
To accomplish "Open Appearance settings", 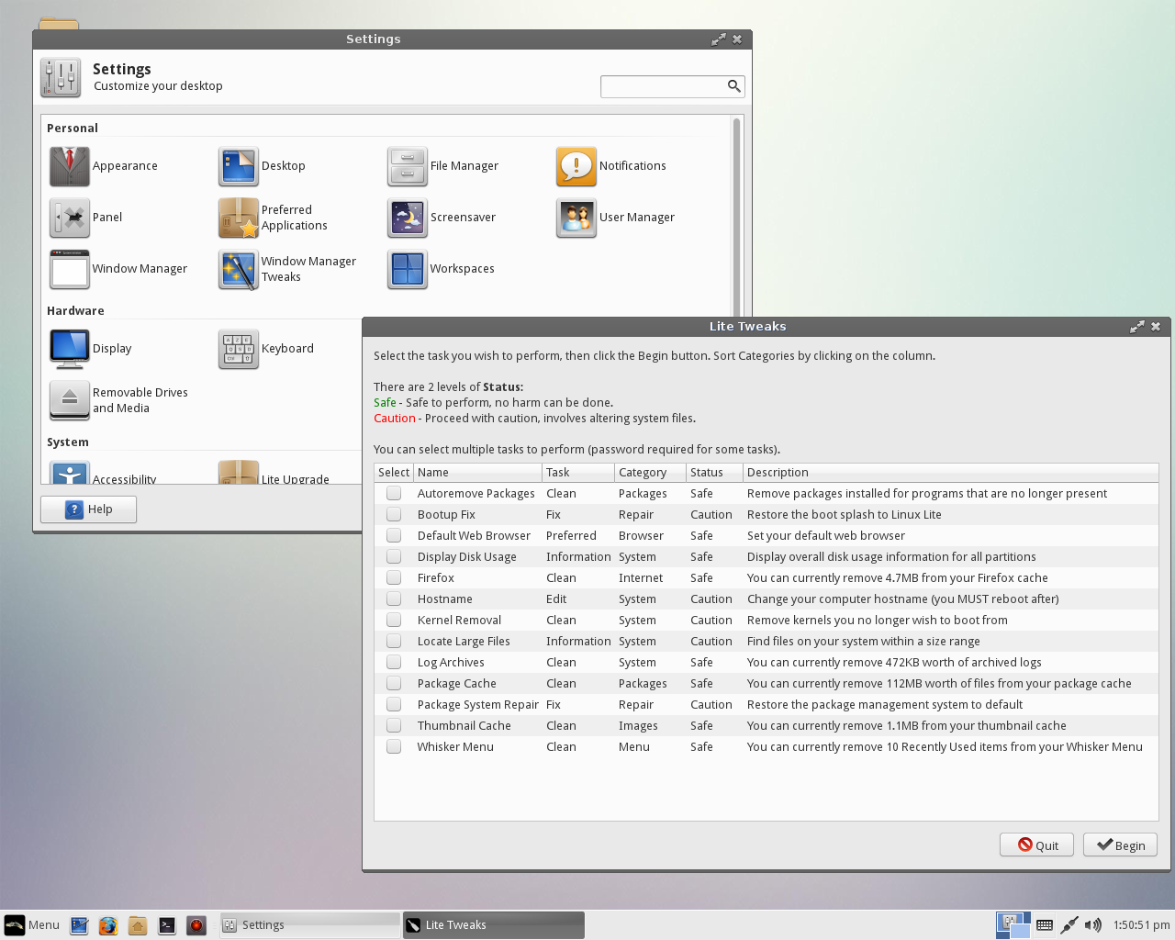I will [x=104, y=166].
